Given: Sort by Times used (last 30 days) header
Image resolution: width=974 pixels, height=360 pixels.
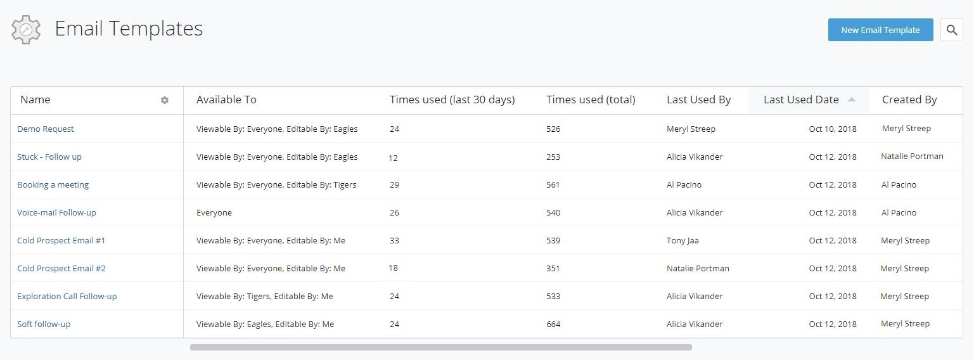Looking at the screenshot, I should 452,100.
